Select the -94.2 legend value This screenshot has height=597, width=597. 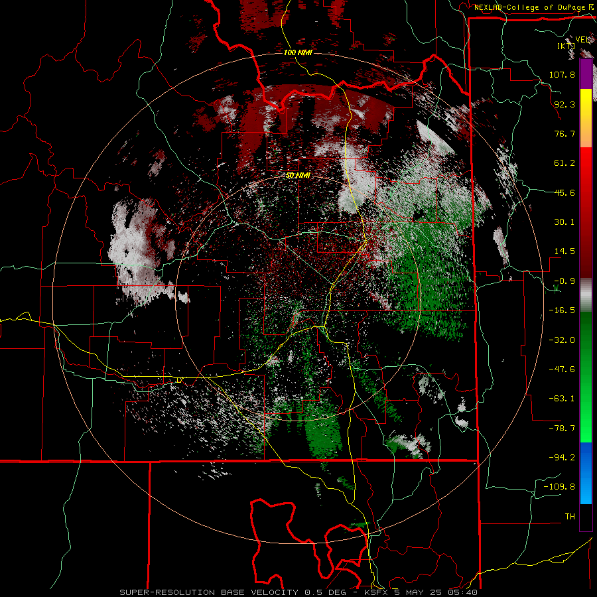pyautogui.click(x=562, y=457)
